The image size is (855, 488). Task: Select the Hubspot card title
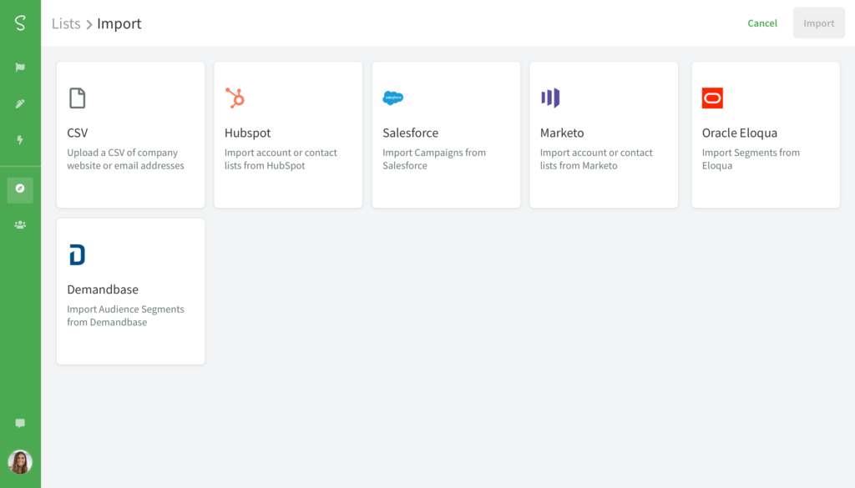247,133
